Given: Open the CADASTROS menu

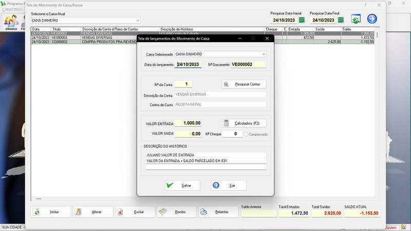Looking at the screenshot, I should click(x=13, y=10).
